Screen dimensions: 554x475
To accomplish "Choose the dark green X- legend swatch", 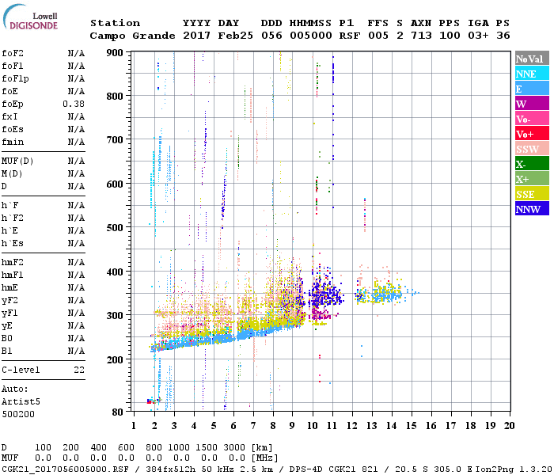I will (x=531, y=164).
